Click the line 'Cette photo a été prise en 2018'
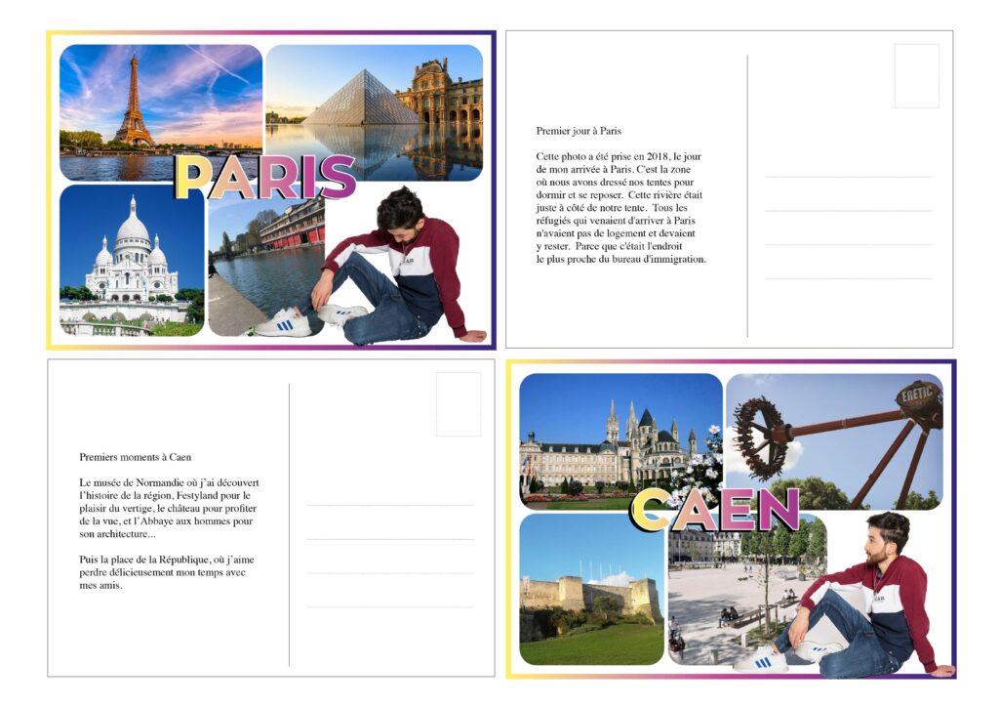The image size is (999, 707). pyautogui.click(x=602, y=156)
